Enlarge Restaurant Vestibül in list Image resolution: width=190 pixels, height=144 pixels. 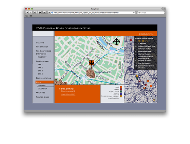point(144,49)
